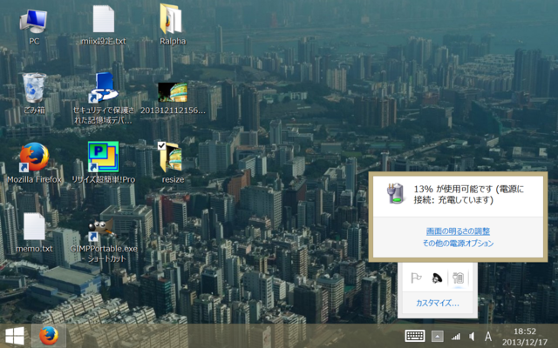Select the セキュリティで保護された記憶域 shortcut icon
The width and height of the screenshot is (558, 348).
[x=103, y=88]
